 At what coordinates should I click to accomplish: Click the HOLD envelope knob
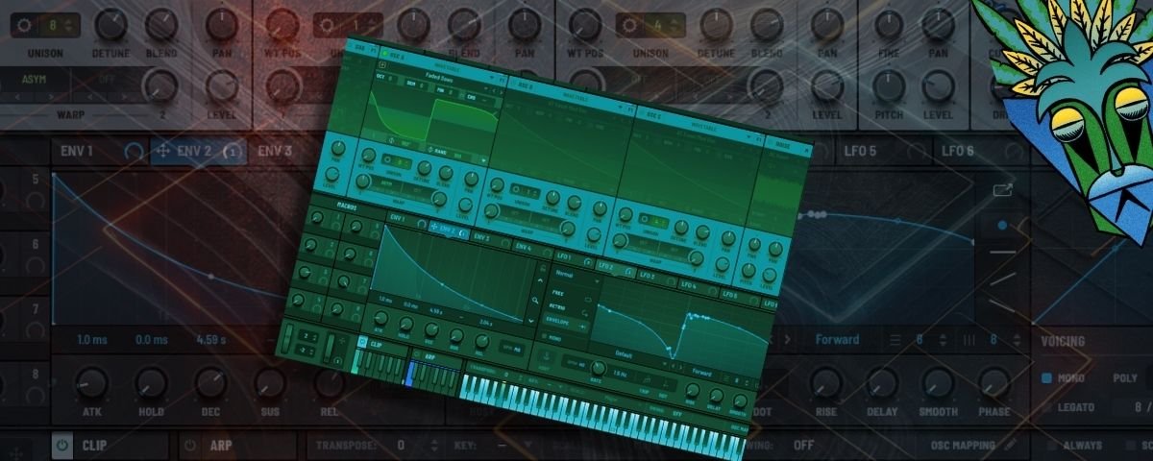coord(151,383)
